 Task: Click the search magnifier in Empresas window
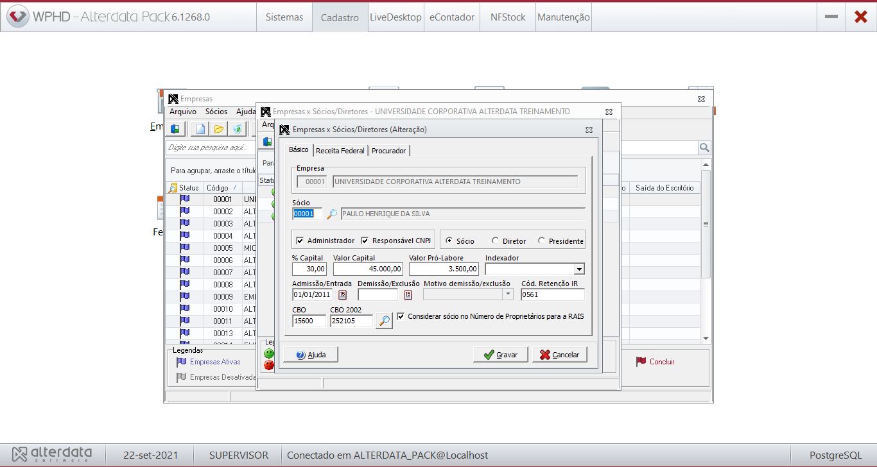(x=704, y=148)
